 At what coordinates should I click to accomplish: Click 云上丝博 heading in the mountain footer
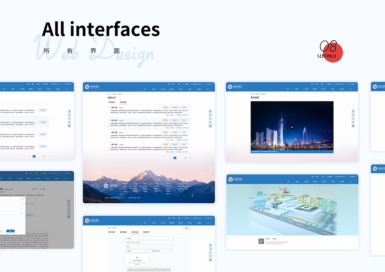(x=157, y=180)
